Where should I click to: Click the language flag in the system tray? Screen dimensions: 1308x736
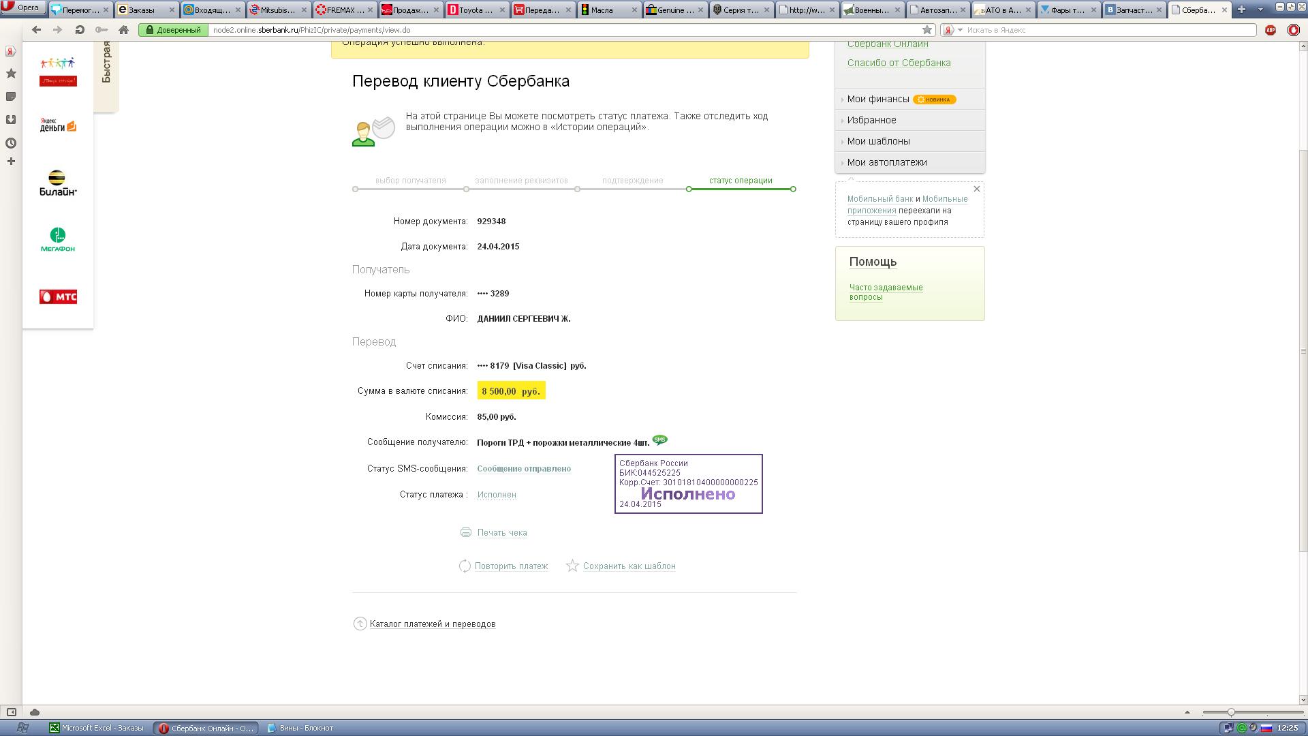[1266, 728]
